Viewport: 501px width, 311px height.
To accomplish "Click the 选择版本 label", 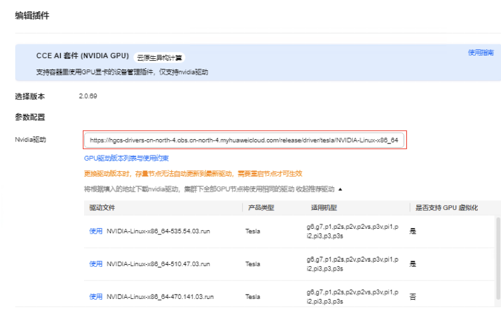I will pyautogui.click(x=30, y=97).
